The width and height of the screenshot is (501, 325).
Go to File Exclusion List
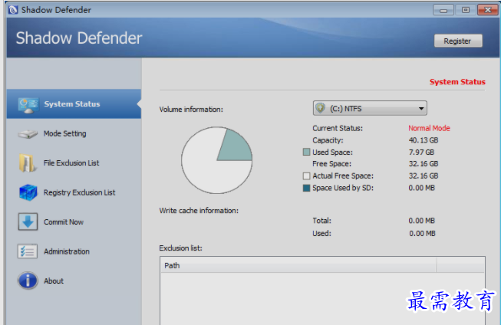tap(74, 162)
